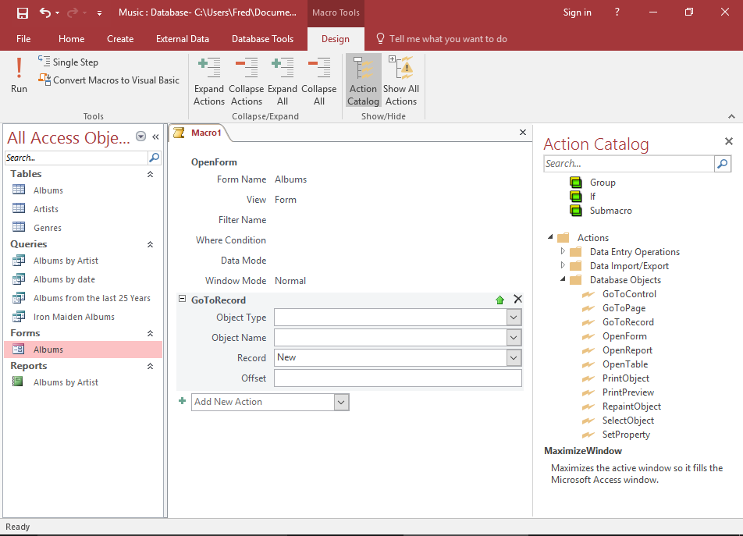743x536 pixels.
Task: Collapse the Forms group
Action: [x=150, y=333]
